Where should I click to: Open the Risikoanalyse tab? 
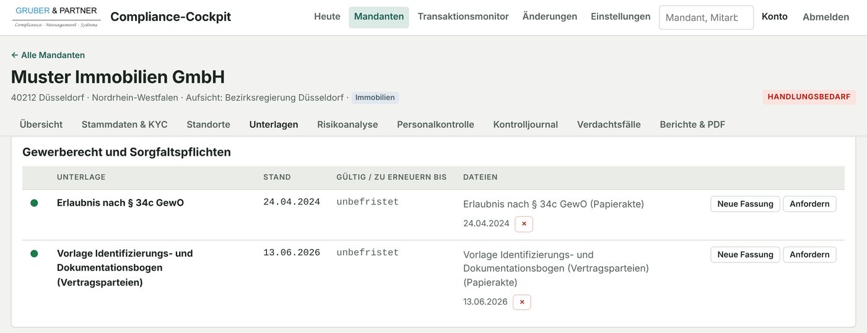click(x=347, y=124)
